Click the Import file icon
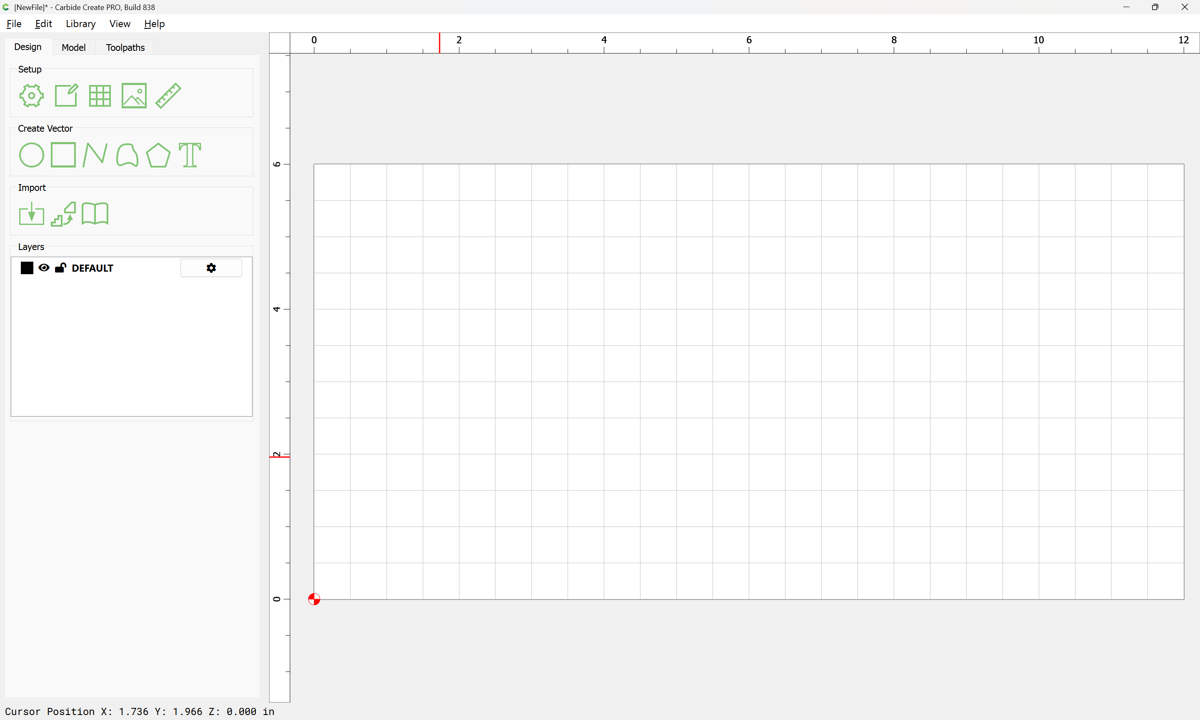 (32, 214)
